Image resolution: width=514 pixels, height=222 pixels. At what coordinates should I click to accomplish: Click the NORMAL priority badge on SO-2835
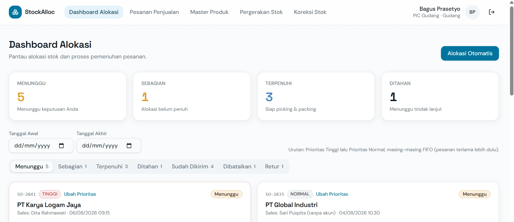tap(300, 194)
